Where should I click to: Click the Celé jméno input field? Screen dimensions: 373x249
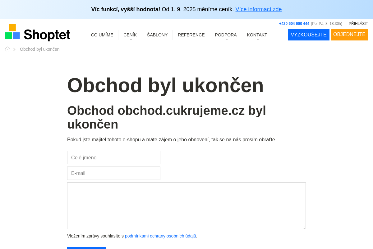[x=114, y=157]
